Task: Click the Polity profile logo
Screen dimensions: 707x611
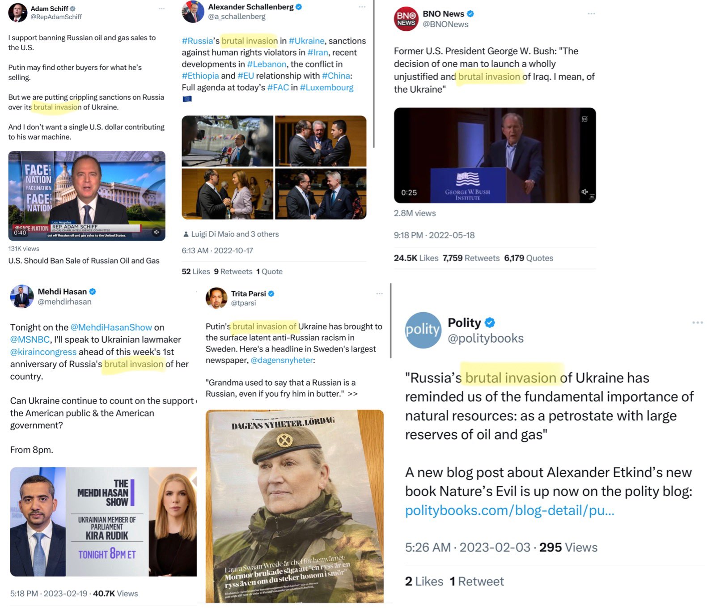Action: pos(423,330)
